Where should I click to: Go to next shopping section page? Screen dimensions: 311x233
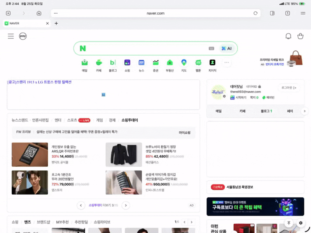click(192, 222)
